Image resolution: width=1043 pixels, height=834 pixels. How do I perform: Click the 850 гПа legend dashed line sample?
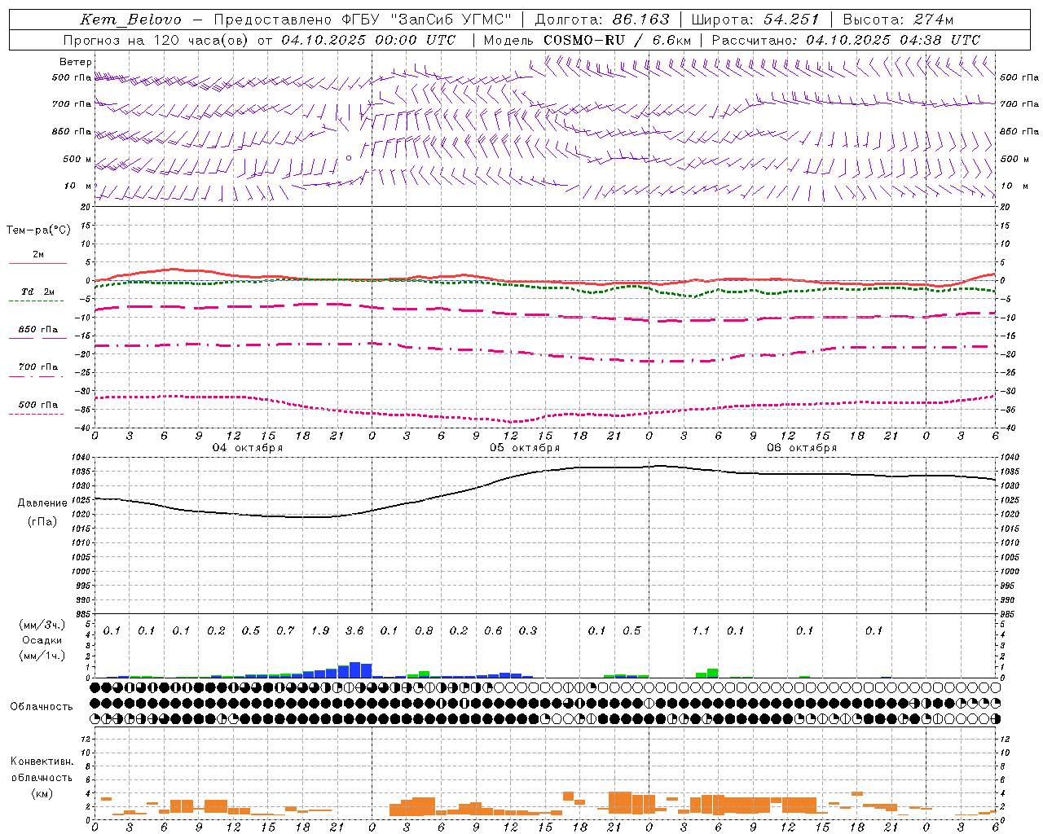pos(37,338)
